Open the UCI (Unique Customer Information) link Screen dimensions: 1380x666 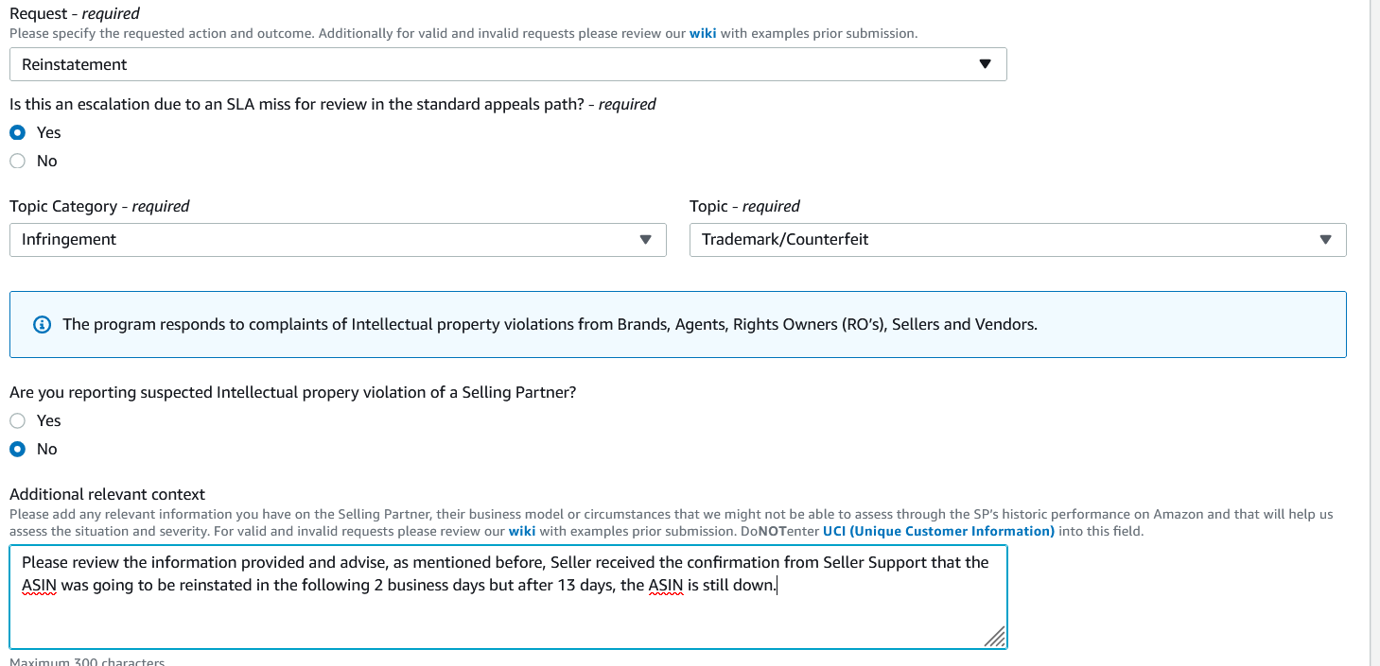938,531
